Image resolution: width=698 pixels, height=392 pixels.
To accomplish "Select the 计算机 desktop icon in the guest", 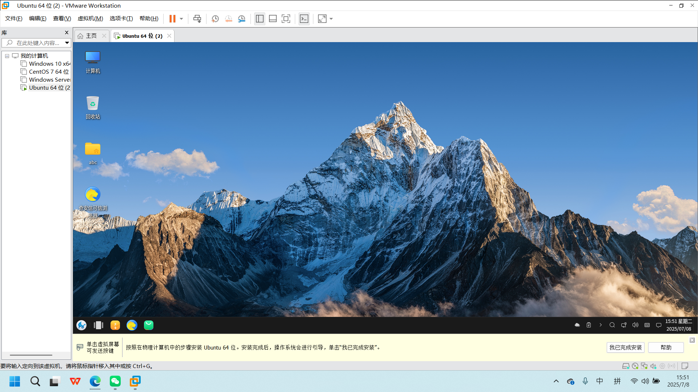I will click(x=93, y=62).
